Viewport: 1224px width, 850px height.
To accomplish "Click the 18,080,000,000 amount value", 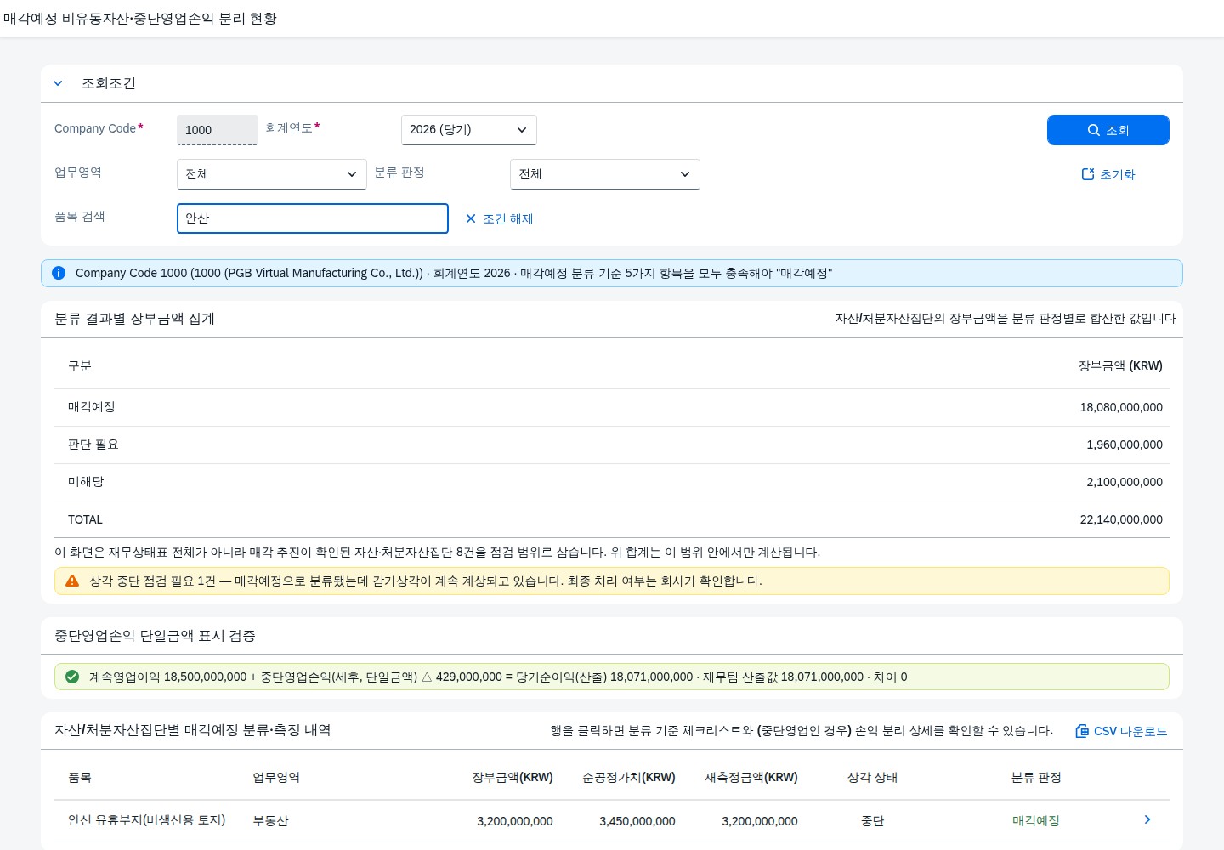I will pos(1121,407).
